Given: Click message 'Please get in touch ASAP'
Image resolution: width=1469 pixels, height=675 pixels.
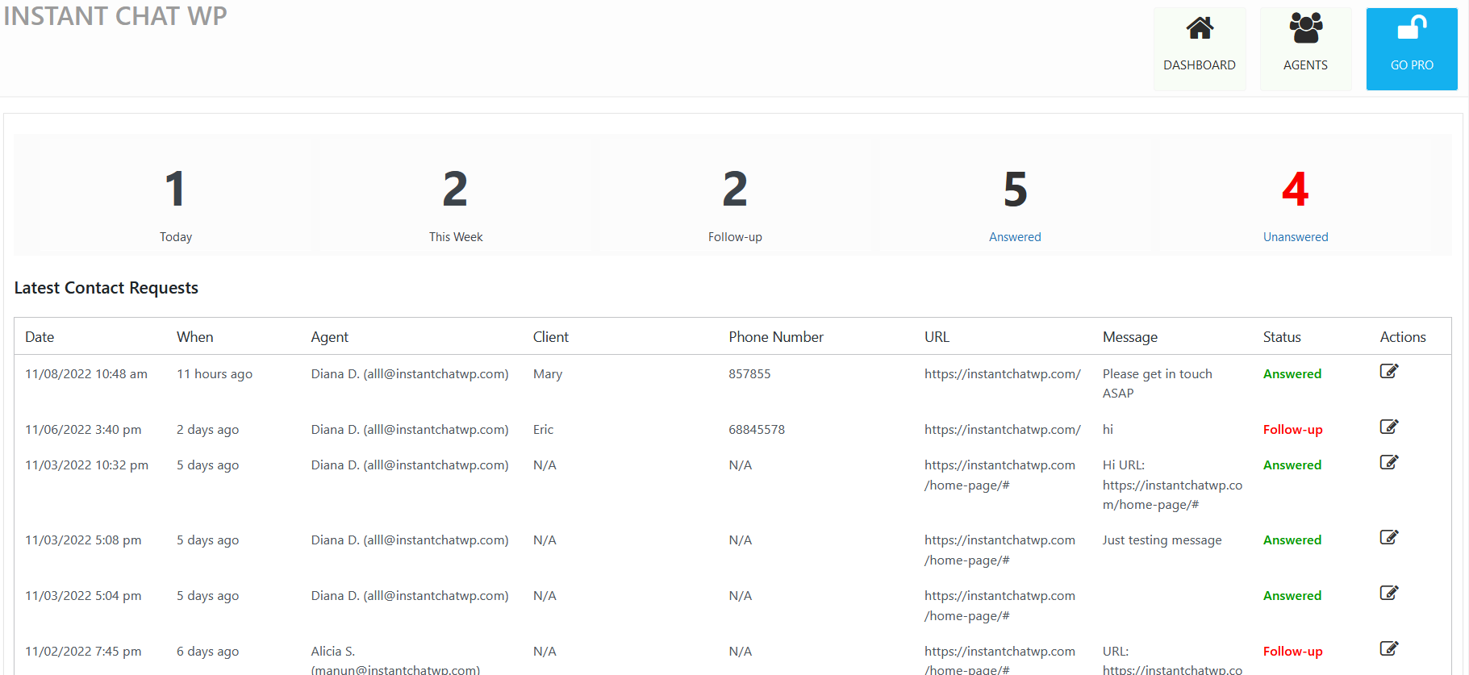Looking at the screenshot, I should tap(1158, 384).
